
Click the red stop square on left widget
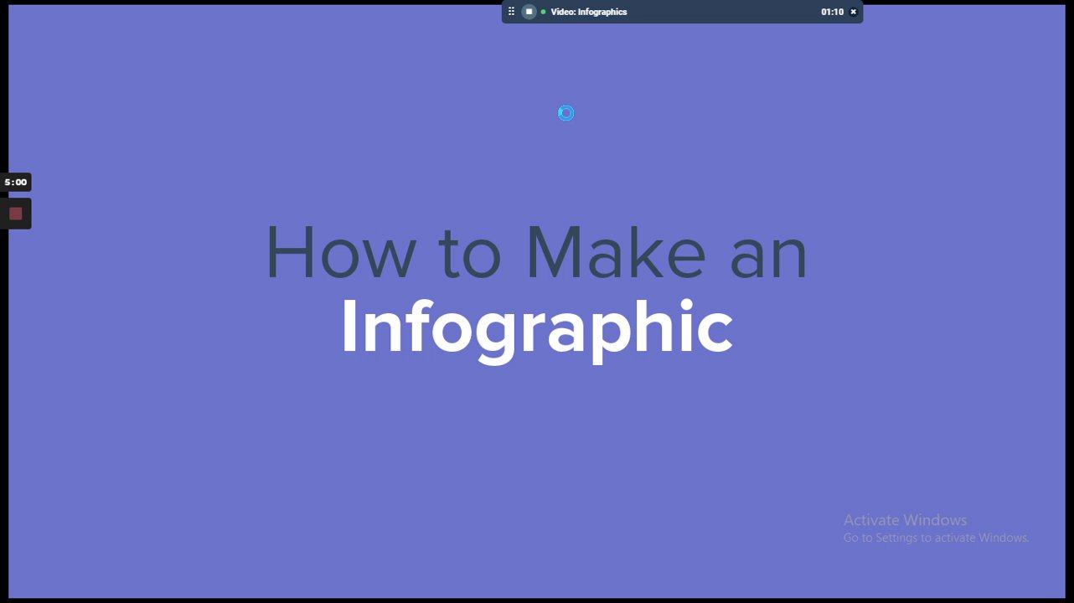point(15,214)
